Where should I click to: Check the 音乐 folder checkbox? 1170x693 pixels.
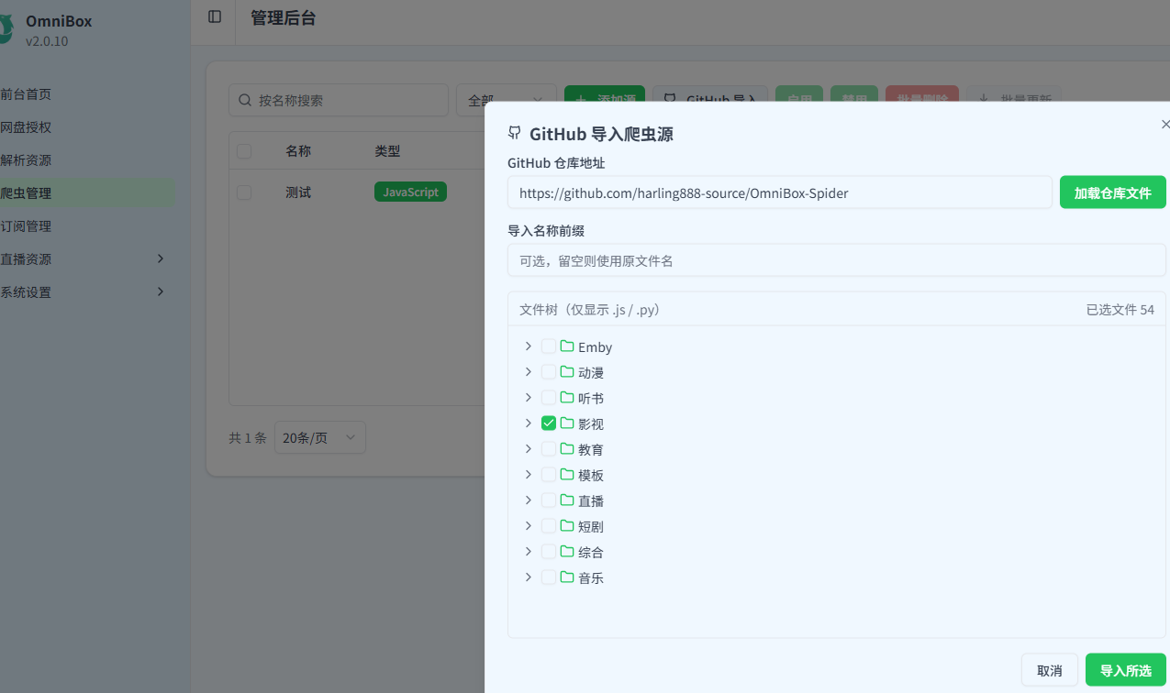point(549,577)
